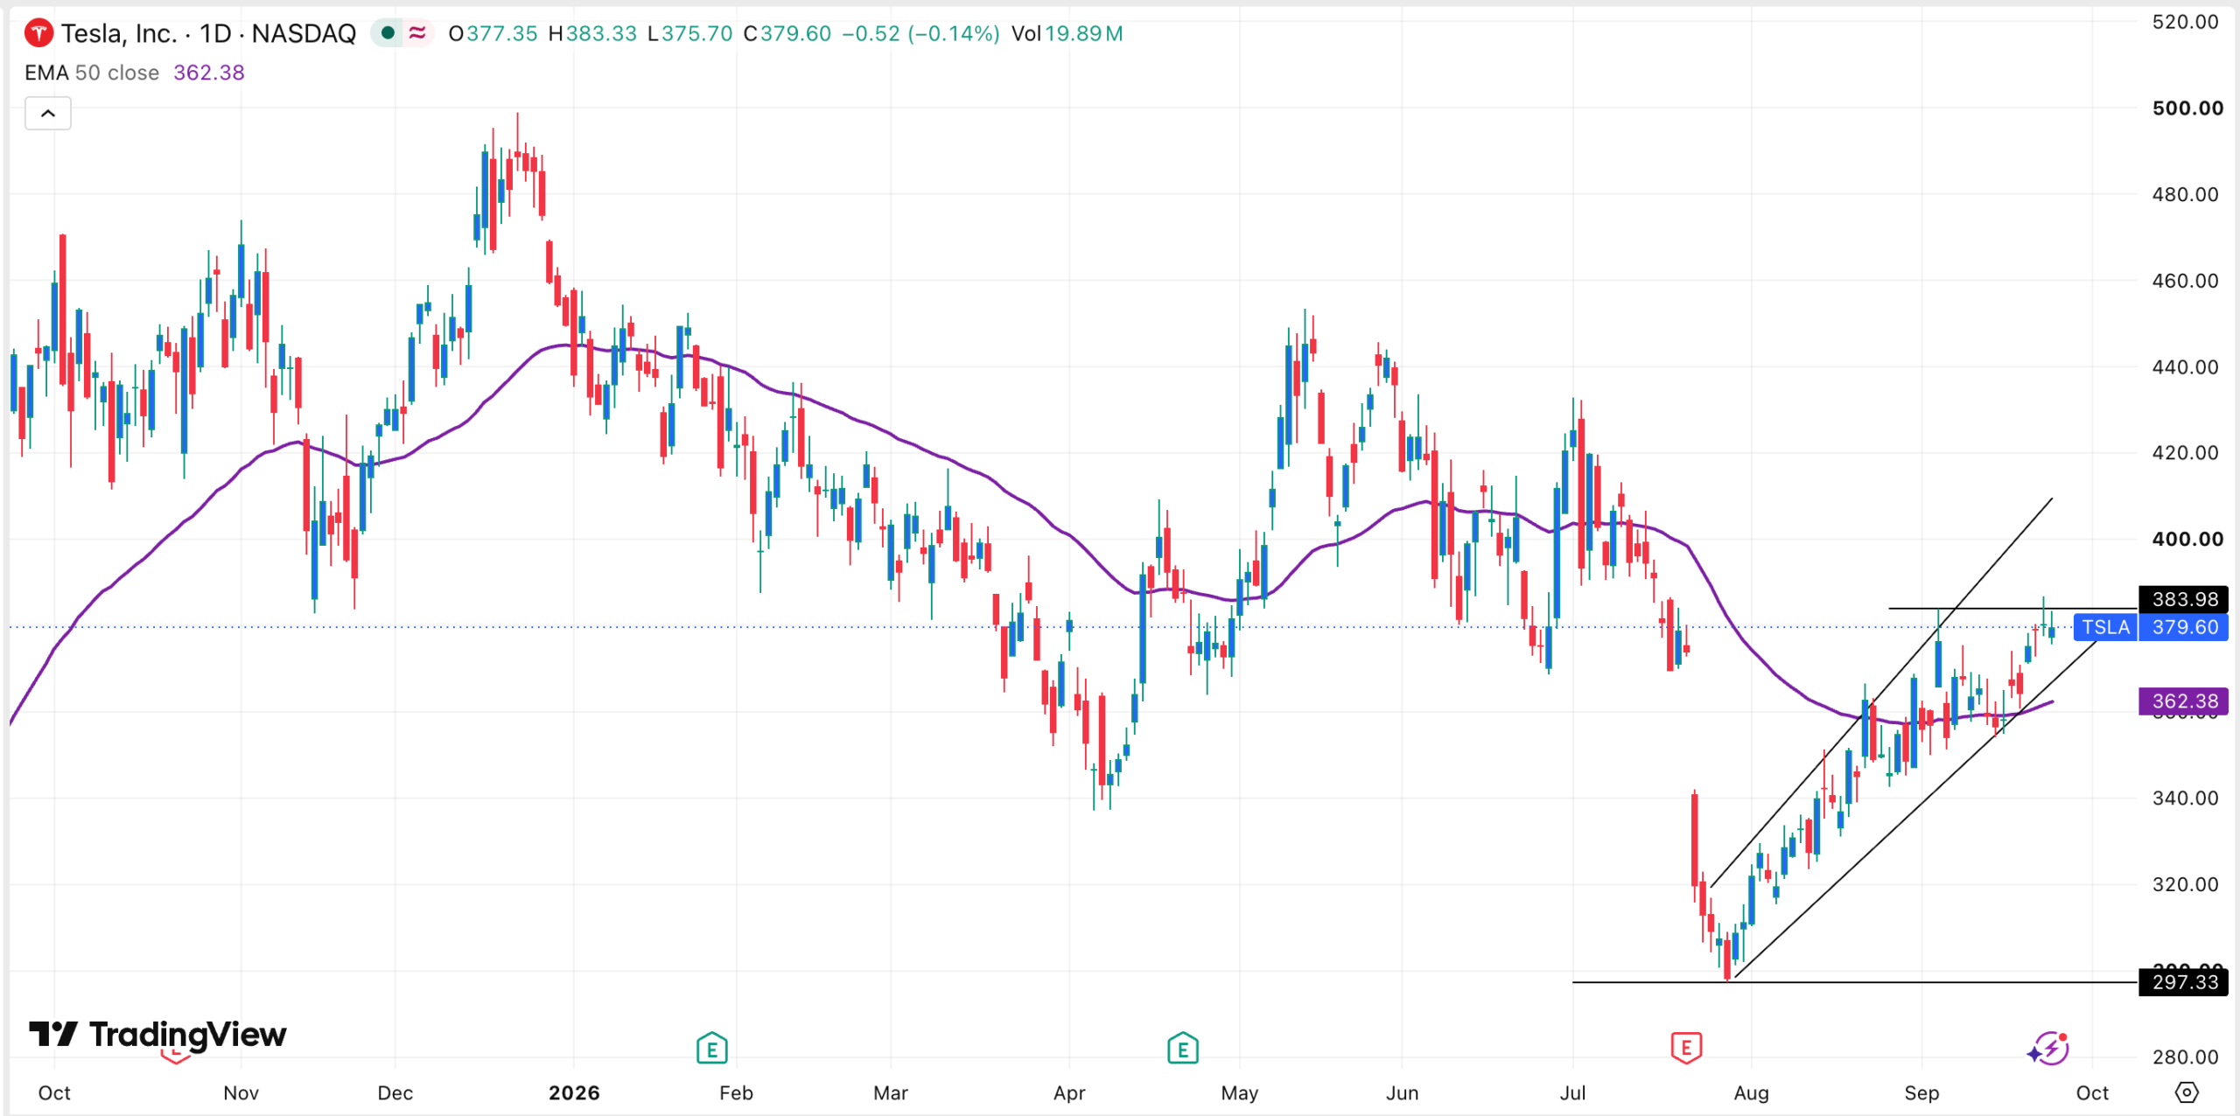This screenshot has height=1116, width=2240.
Task: Click the change value −0.52 (−0.14%)
Action: click(920, 33)
